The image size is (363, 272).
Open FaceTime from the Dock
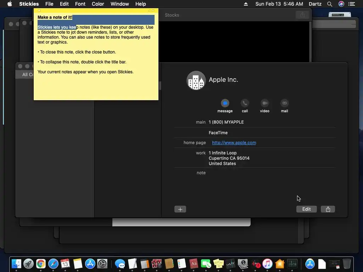pos(206,263)
